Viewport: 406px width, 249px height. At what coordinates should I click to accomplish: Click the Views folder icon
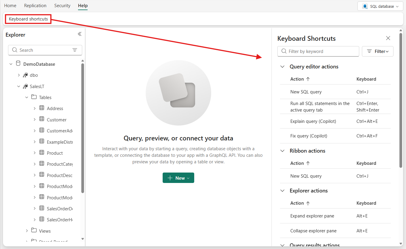(34, 231)
